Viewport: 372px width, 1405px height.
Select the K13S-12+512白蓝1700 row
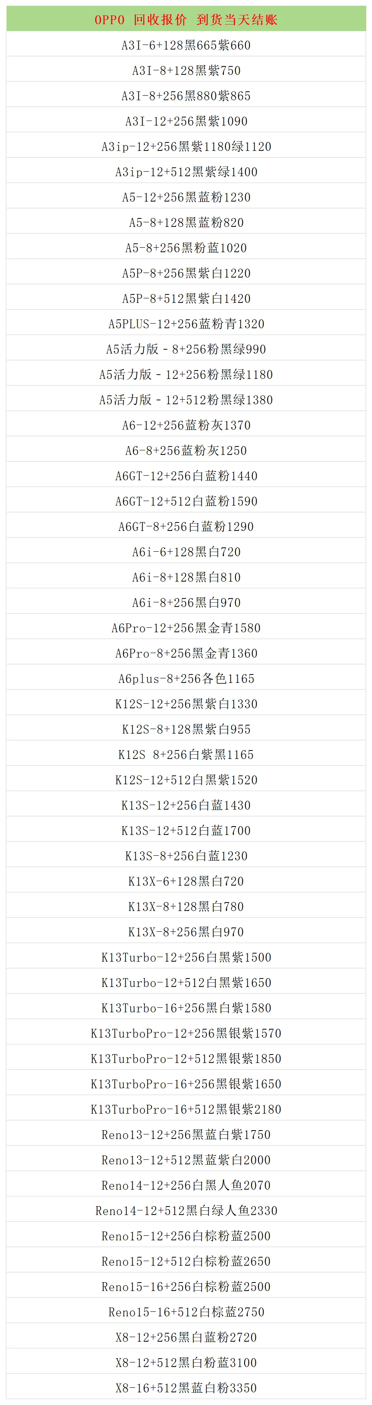tap(186, 831)
